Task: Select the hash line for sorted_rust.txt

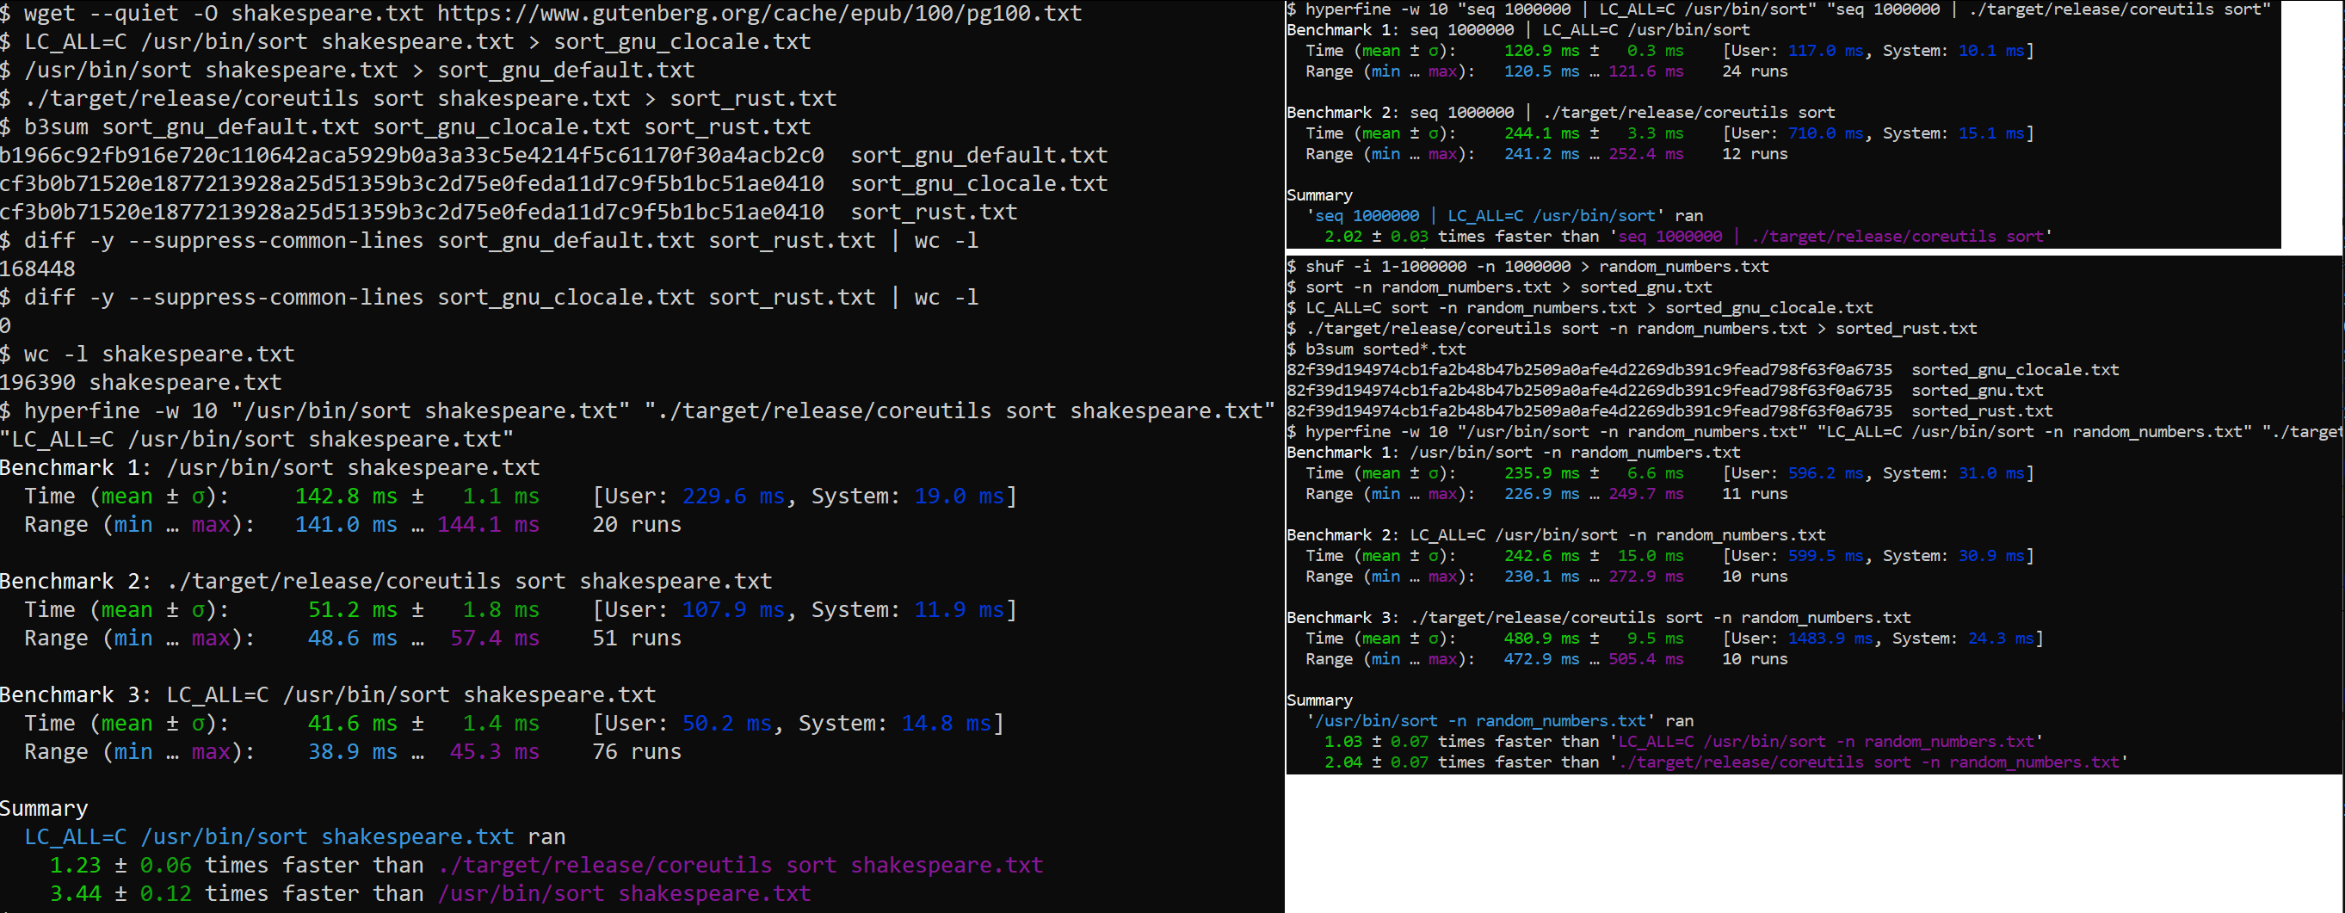Action: coord(1669,411)
